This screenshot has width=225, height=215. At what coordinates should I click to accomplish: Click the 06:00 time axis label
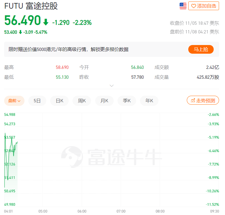click(x=82, y=211)
